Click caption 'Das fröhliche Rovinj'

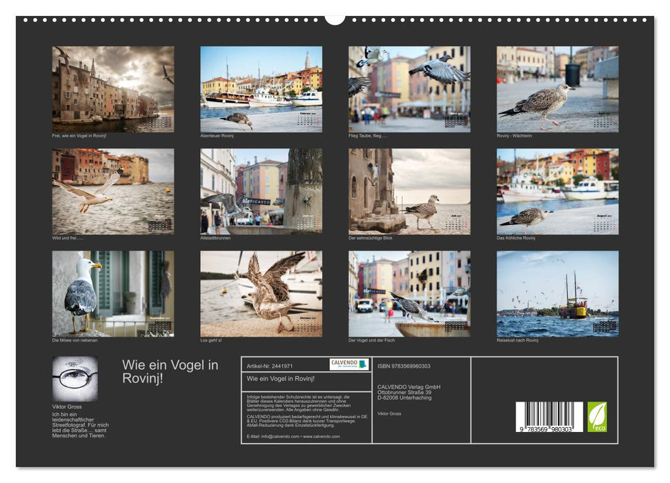pyautogui.click(x=515, y=237)
